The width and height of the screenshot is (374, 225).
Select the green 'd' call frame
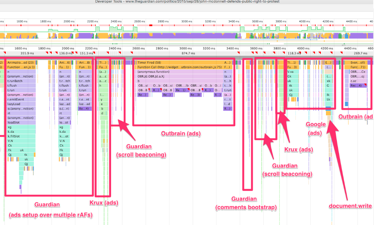coord(103,113)
